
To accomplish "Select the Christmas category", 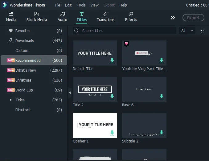I will tap(34, 80).
